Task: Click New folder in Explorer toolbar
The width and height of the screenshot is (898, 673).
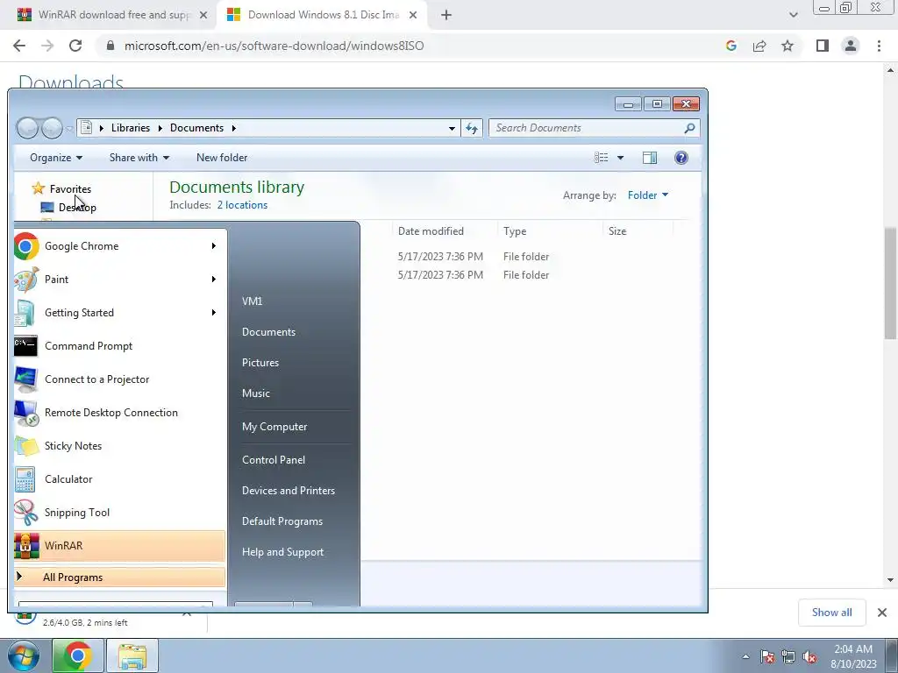Action: (222, 158)
